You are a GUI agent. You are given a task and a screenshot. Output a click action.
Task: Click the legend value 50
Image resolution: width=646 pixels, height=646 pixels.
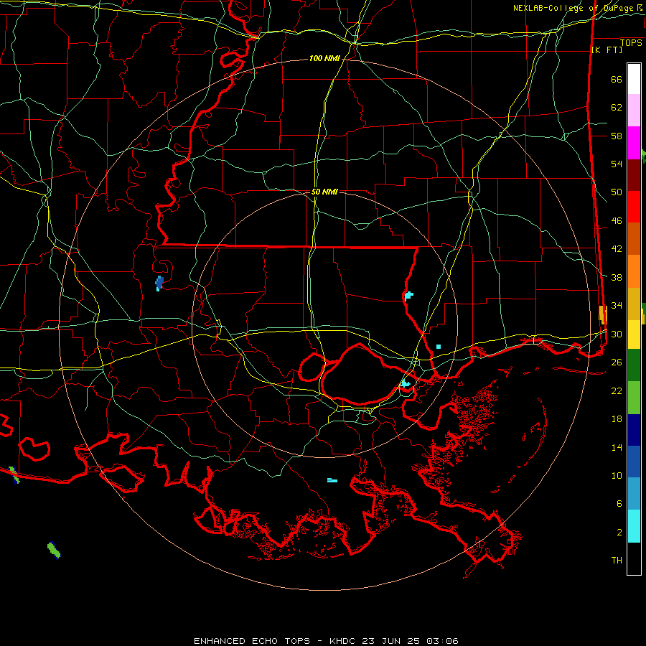[617, 192]
